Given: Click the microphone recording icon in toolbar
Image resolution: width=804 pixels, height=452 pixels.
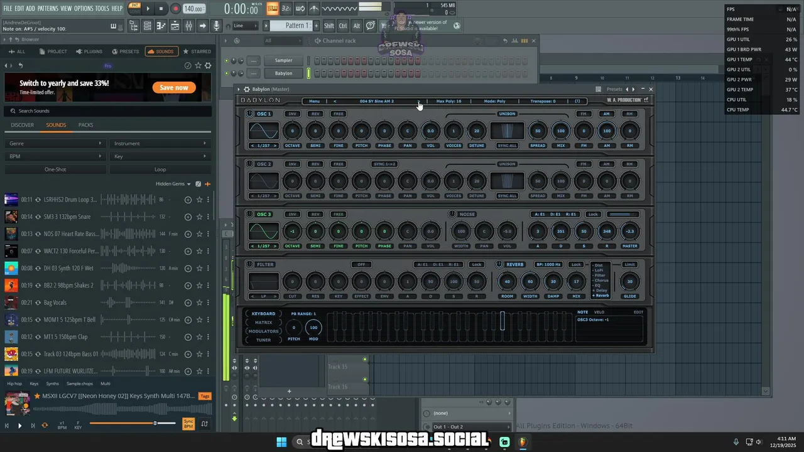Looking at the screenshot, I should pos(217,26).
